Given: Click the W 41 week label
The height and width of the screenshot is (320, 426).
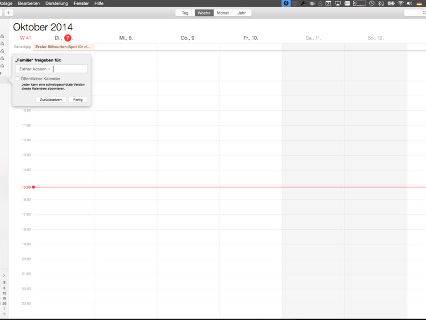Looking at the screenshot, I should tap(25, 38).
